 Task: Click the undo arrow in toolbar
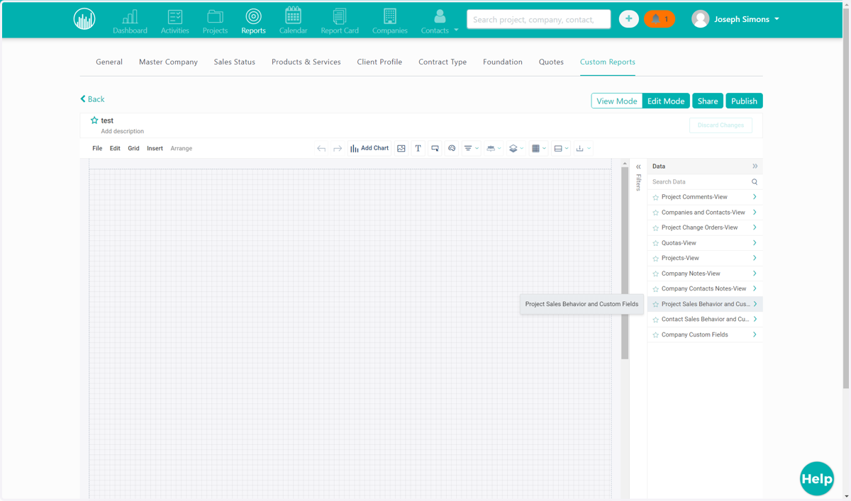[321, 148]
